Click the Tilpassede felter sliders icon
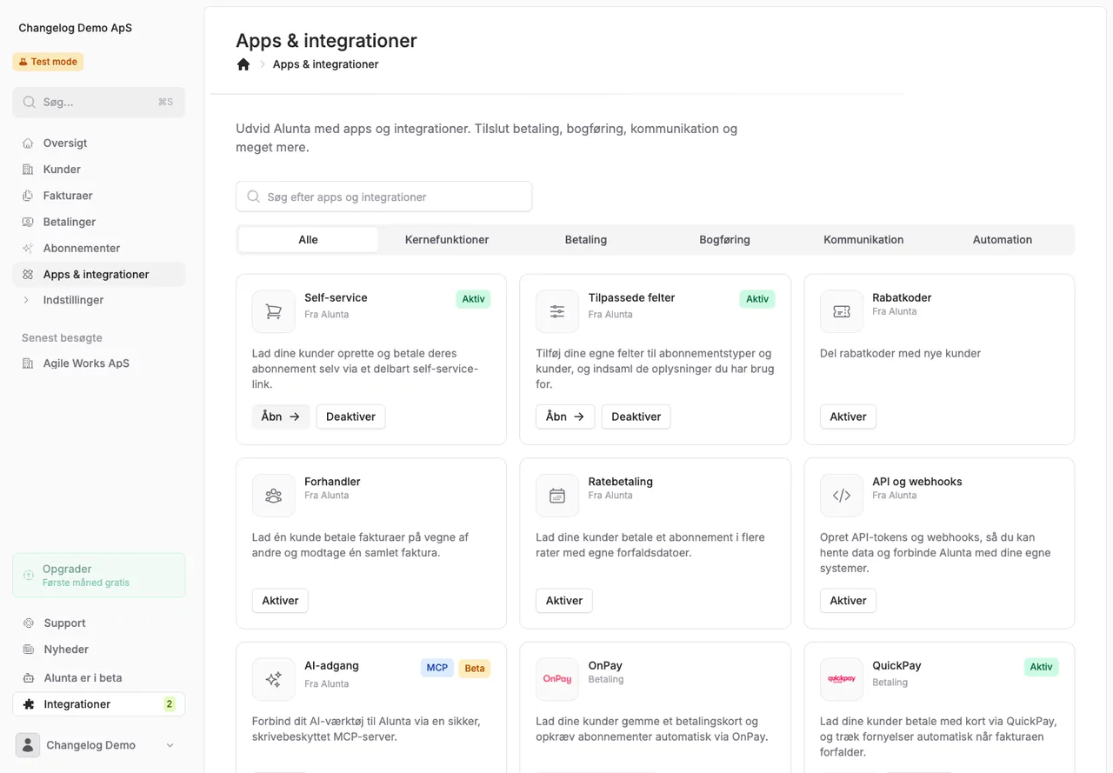The width and height of the screenshot is (1113, 773). (x=557, y=311)
